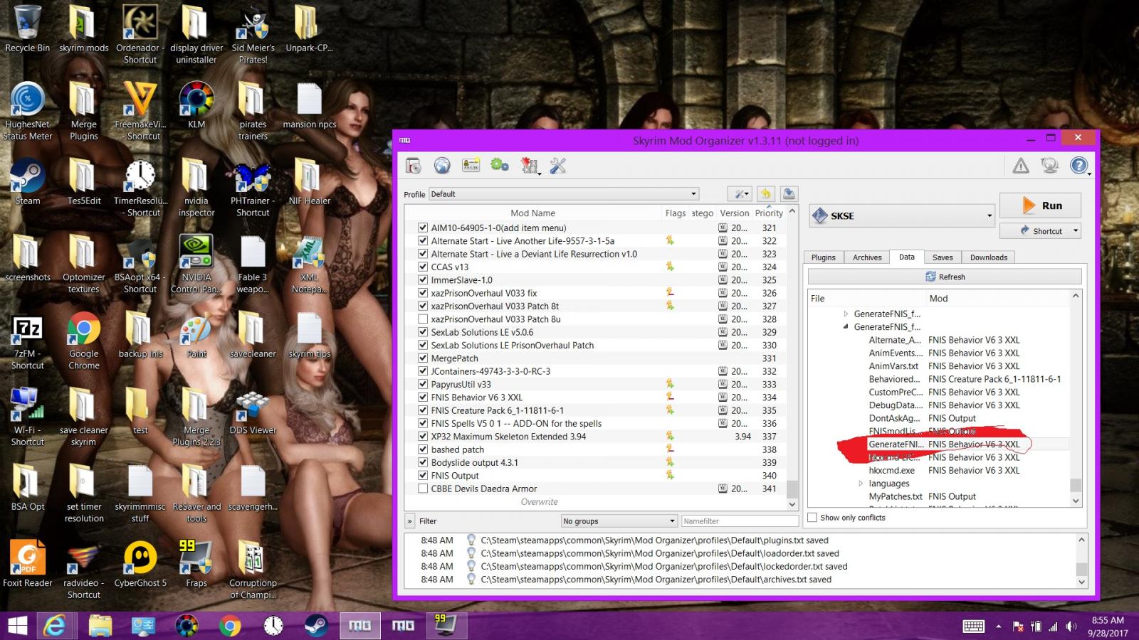The width and height of the screenshot is (1139, 640).
Task: Expand the languages folder in Data tree
Action: point(861,484)
